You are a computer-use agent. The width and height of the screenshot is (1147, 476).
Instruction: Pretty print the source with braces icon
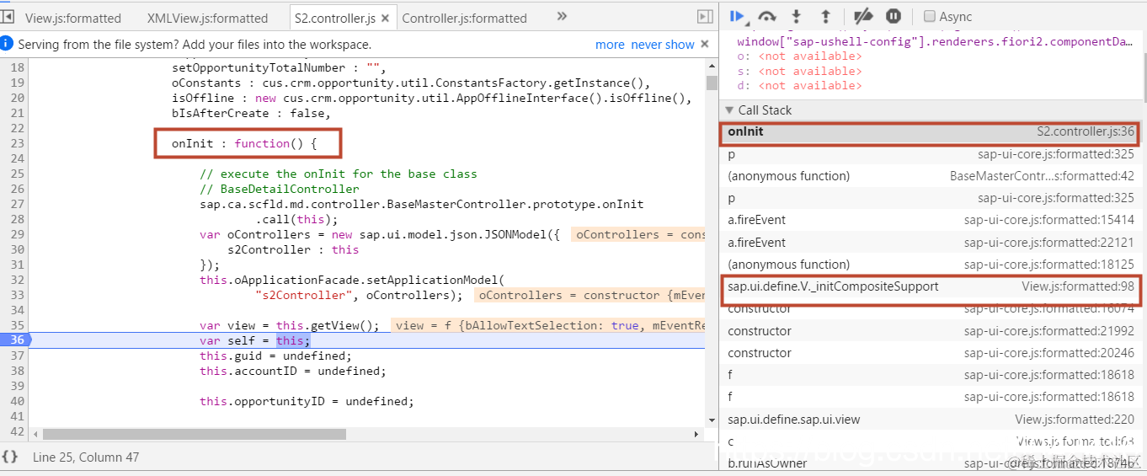(x=10, y=457)
